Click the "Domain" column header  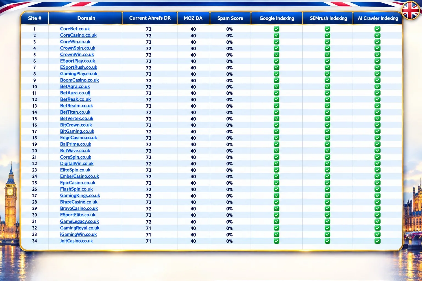86,18
